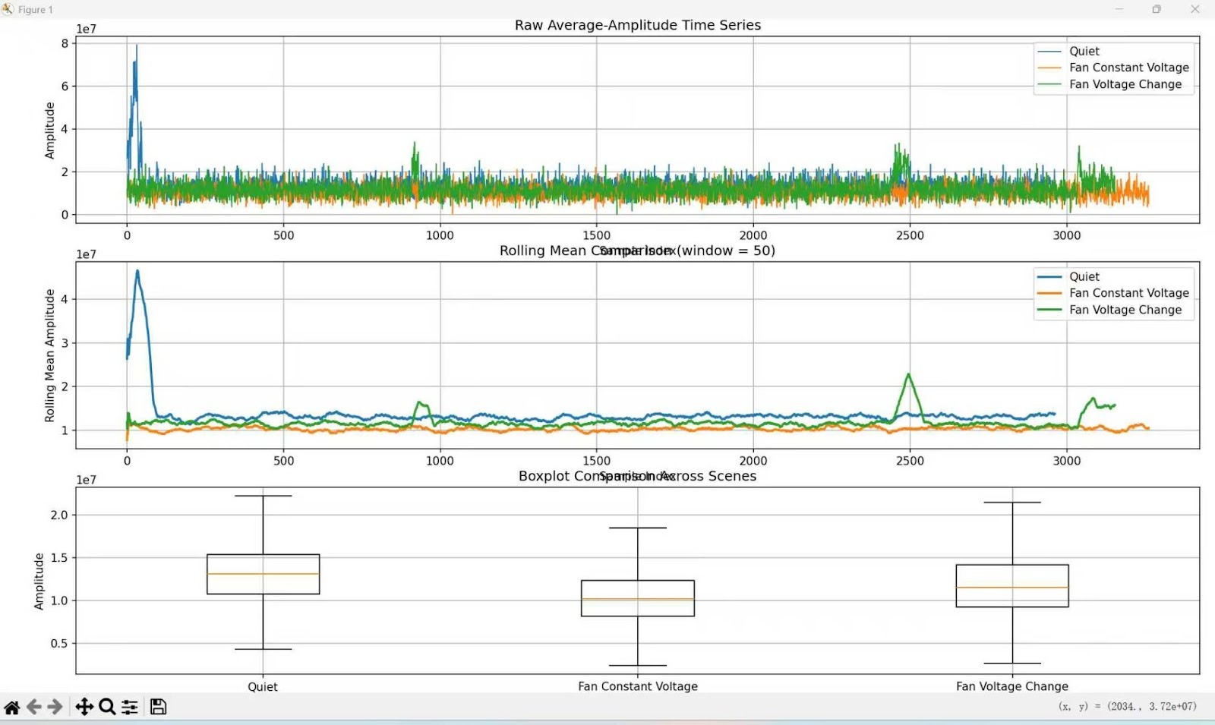The width and height of the screenshot is (1215, 725).
Task: Click the Home reset view icon
Action: [12, 708]
